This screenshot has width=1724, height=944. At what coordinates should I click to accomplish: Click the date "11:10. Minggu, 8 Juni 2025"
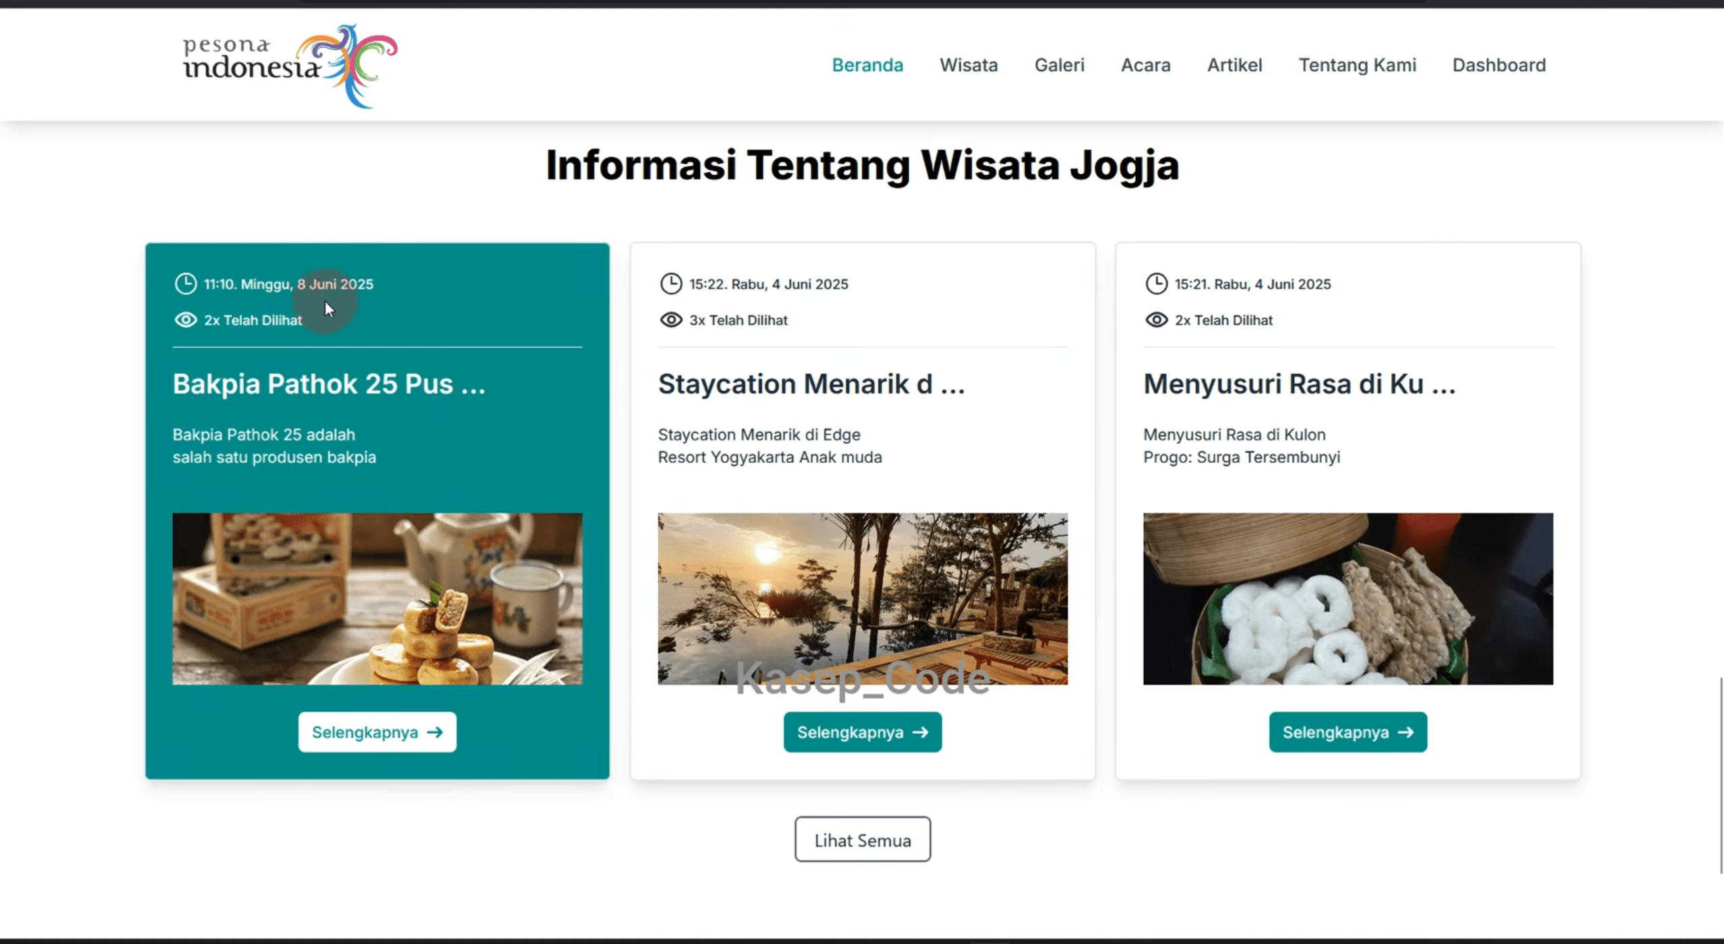pos(288,284)
